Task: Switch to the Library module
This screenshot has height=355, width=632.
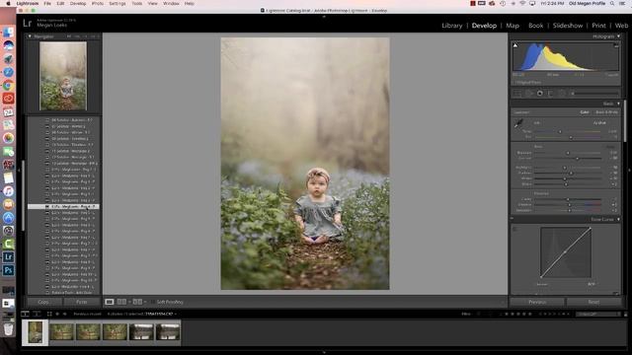Action: 452,26
